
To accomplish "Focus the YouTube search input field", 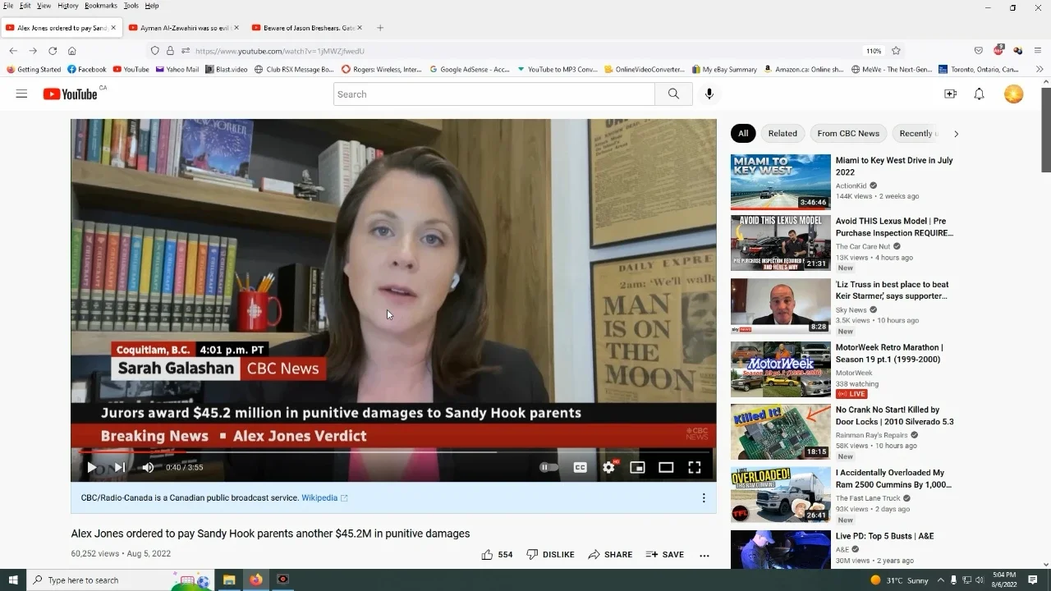I will click(494, 94).
